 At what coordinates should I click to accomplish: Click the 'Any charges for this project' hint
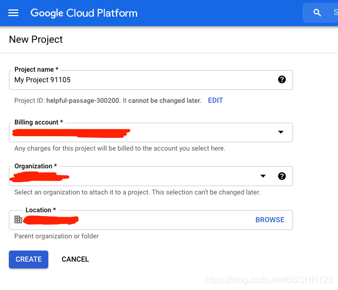click(x=120, y=148)
